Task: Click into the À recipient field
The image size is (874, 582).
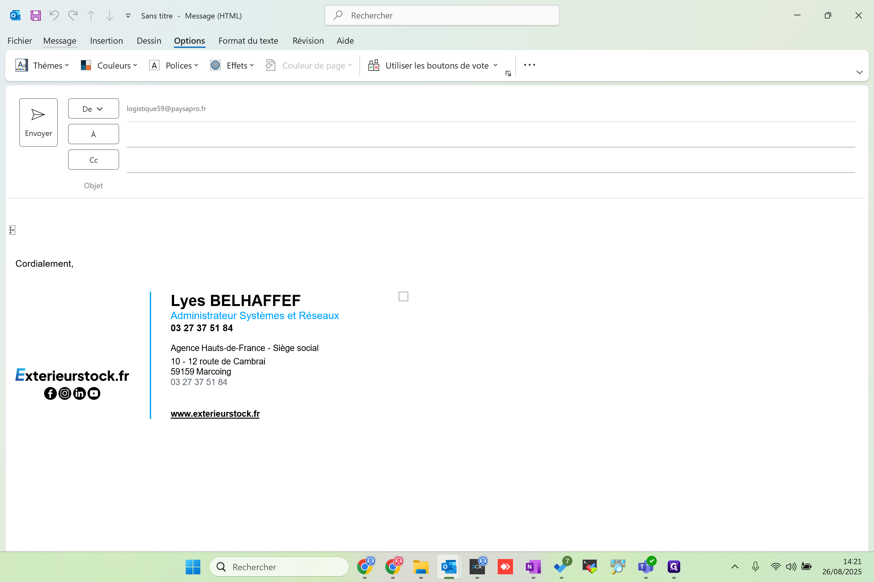Action: point(491,135)
